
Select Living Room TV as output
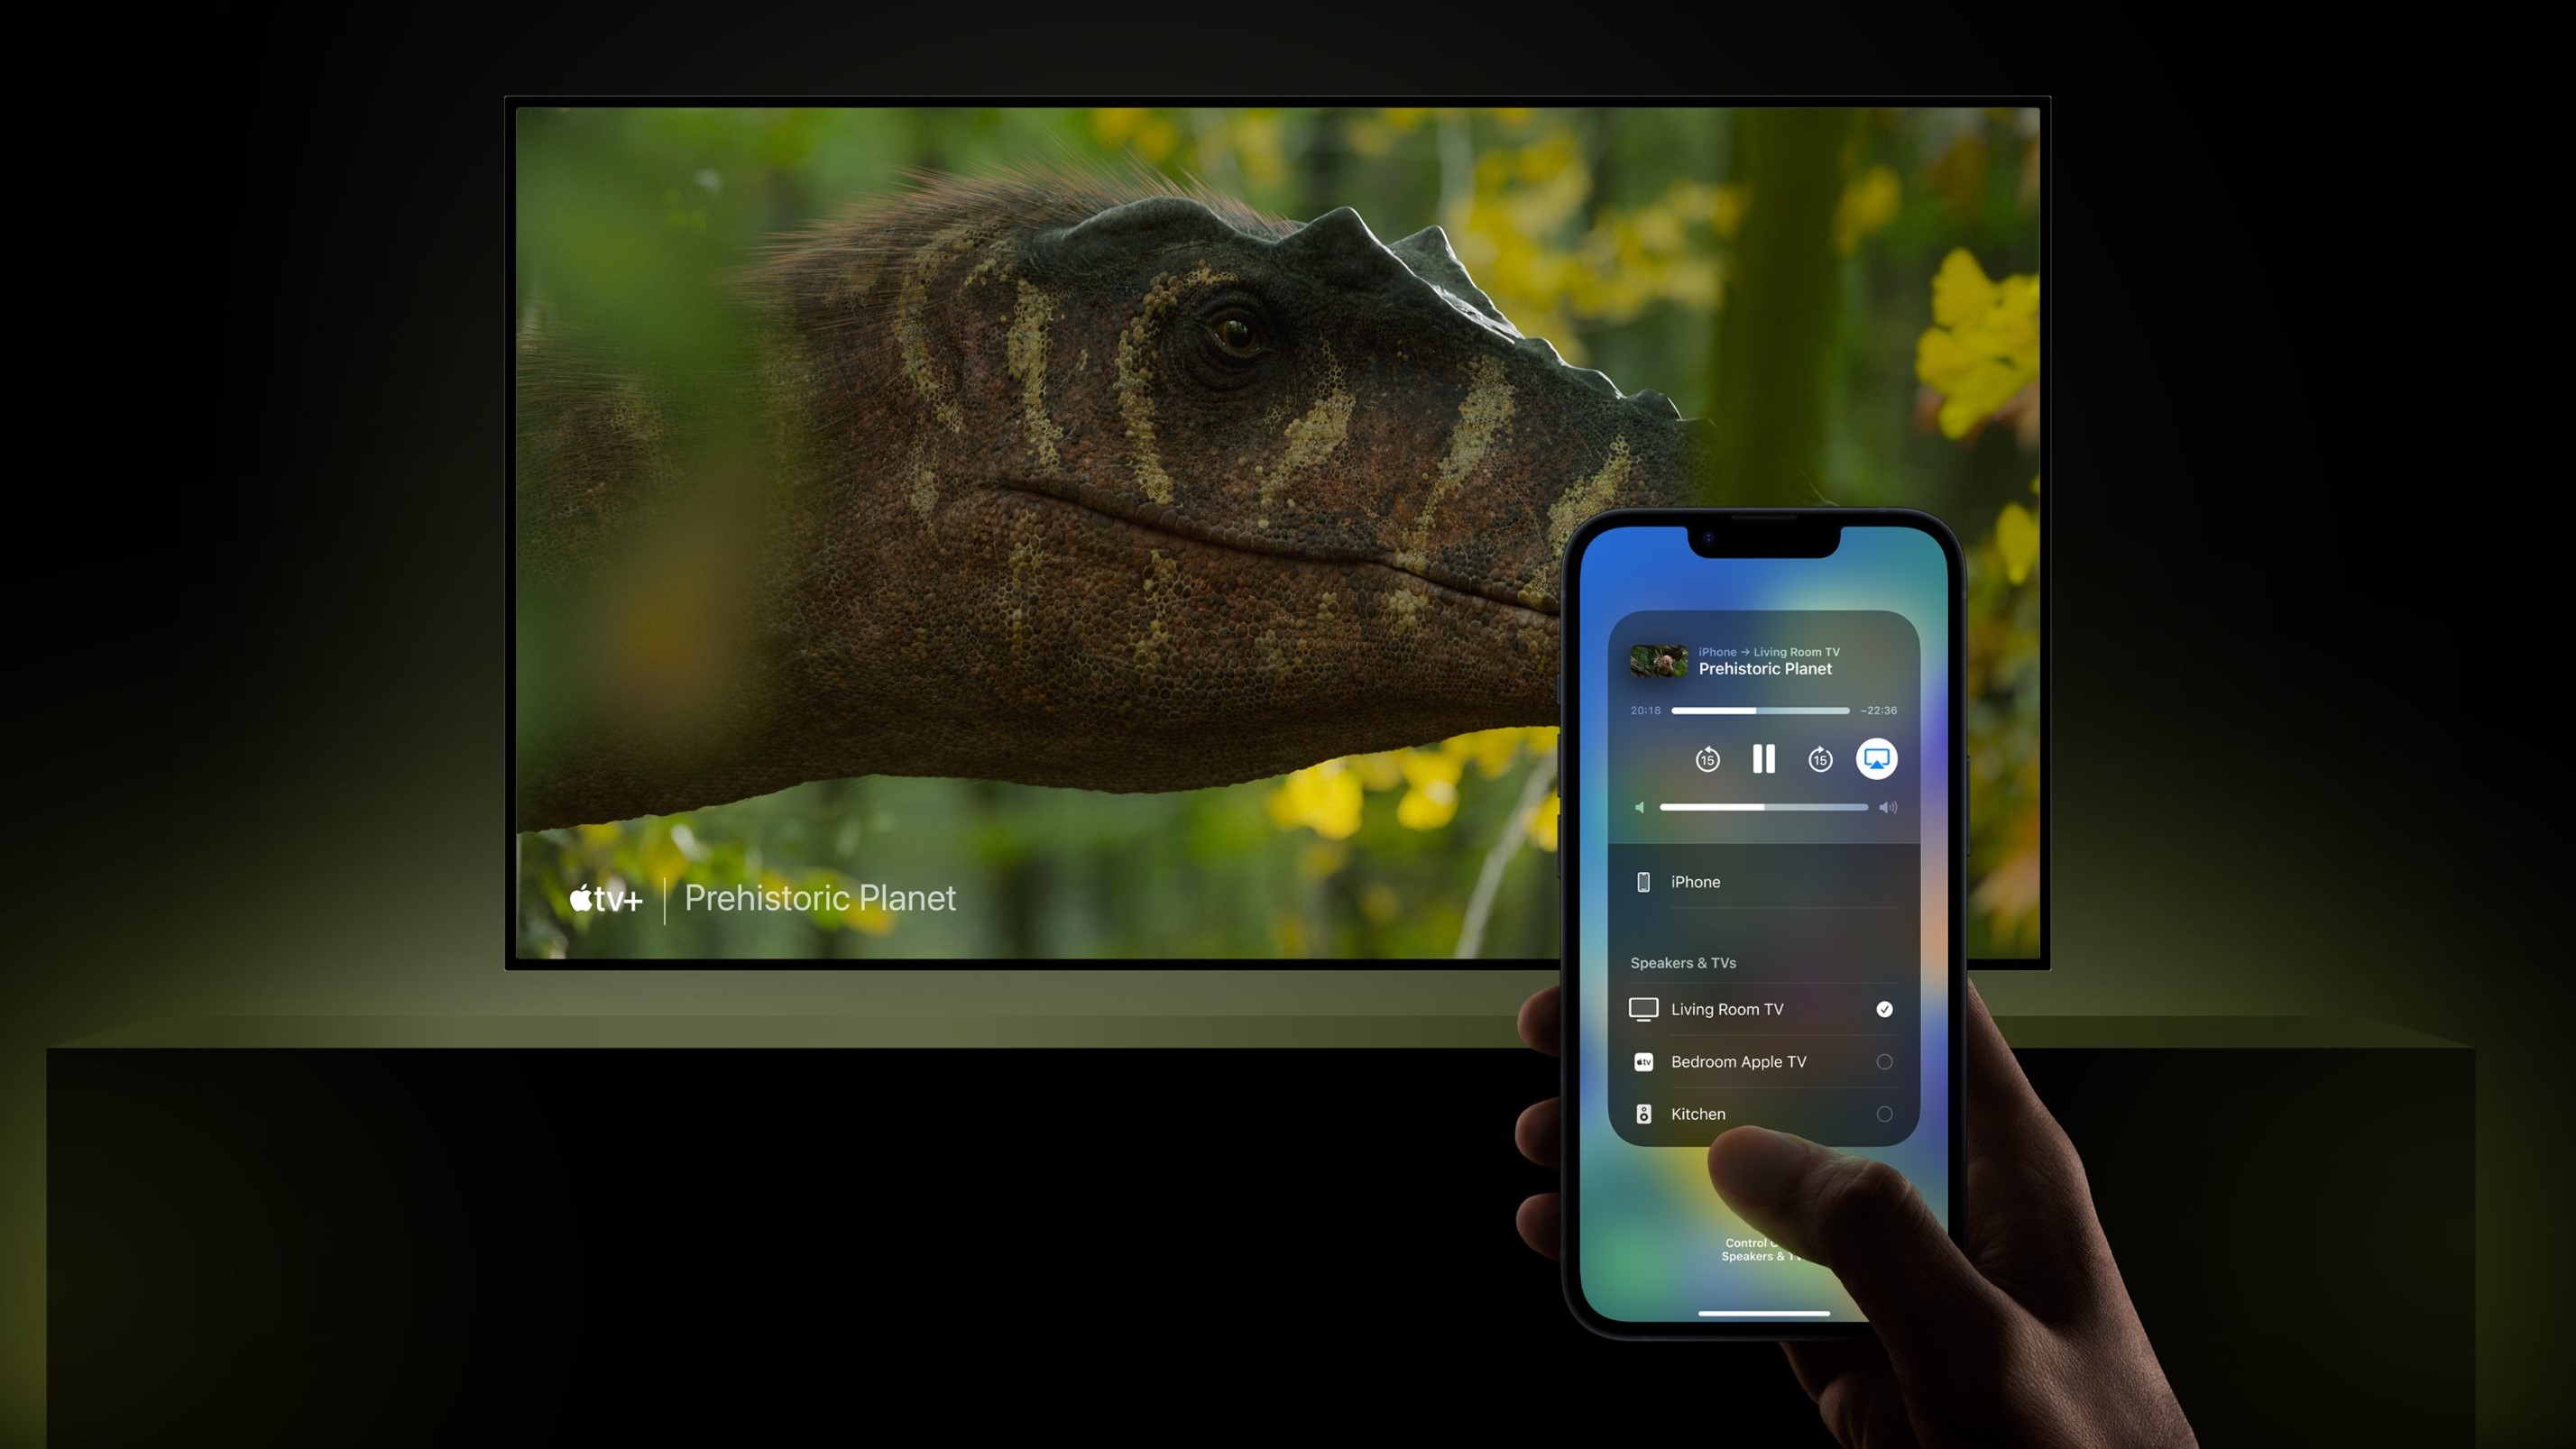(x=1762, y=1008)
